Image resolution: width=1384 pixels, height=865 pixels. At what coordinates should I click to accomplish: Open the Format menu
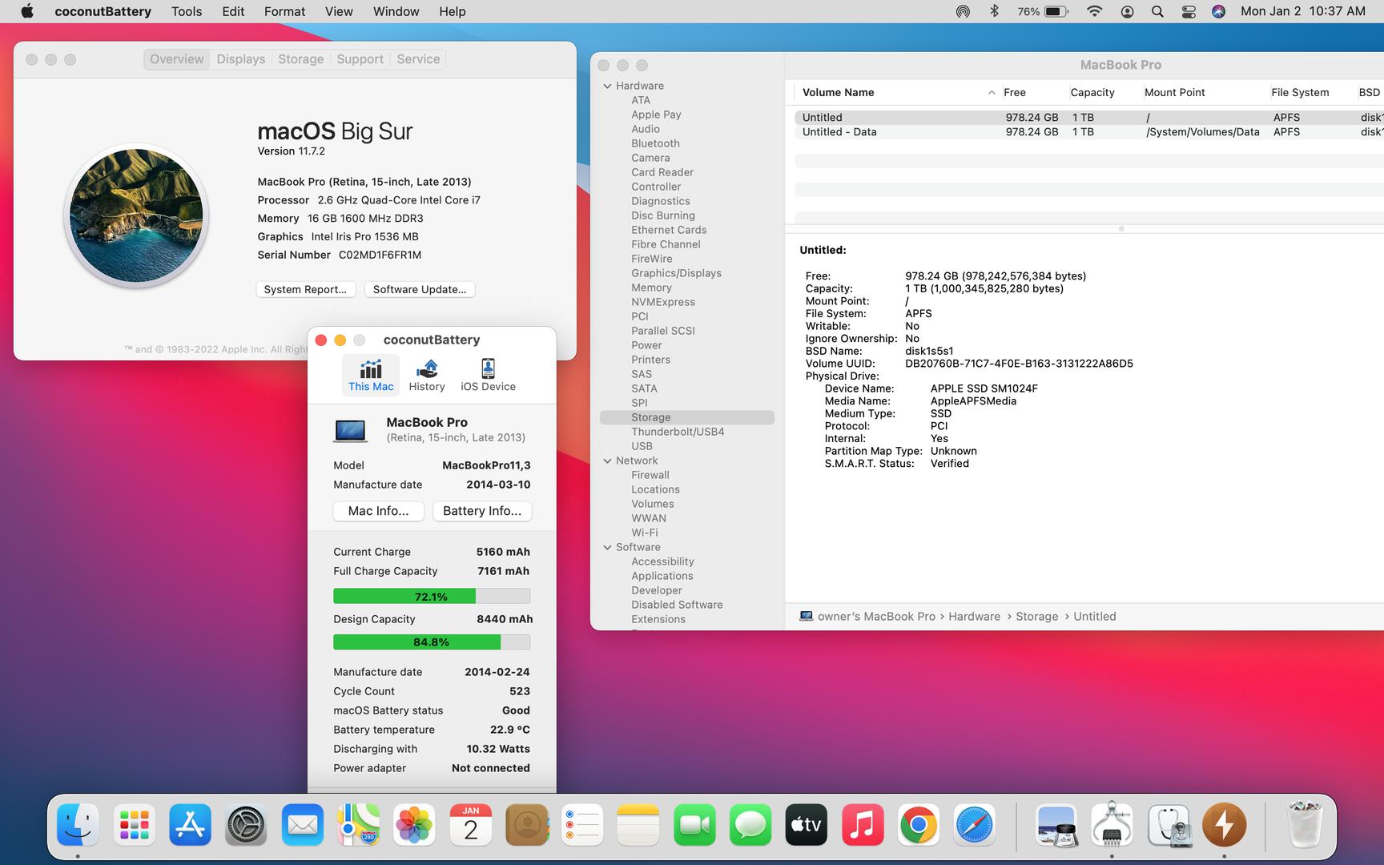(x=284, y=11)
